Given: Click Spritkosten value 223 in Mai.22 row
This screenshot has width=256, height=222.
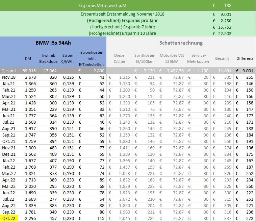Looking at the screenshot, I should pos(151,187).
